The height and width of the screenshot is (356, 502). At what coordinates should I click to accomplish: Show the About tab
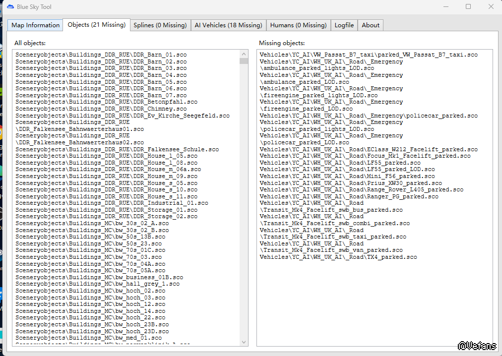coord(370,25)
